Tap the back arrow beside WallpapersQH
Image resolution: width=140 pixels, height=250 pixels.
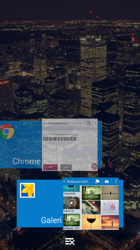click(64, 182)
